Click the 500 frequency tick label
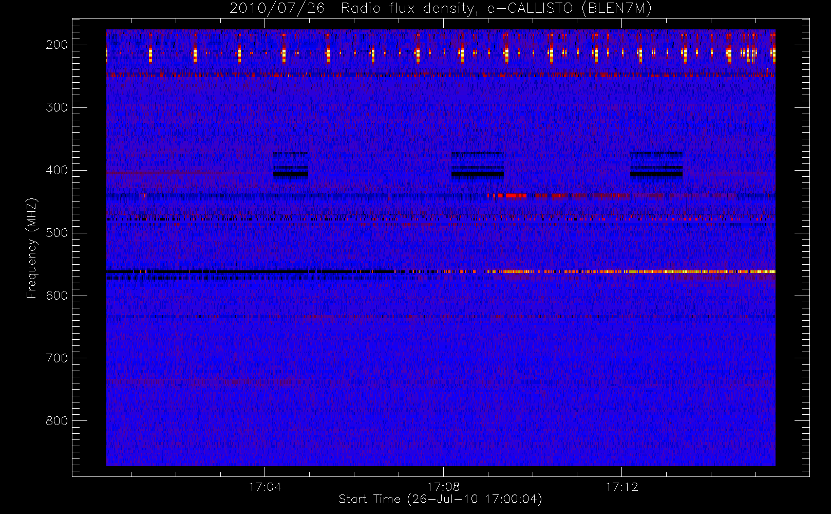Viewport: 831px width, 514px height. pos(57,233)
